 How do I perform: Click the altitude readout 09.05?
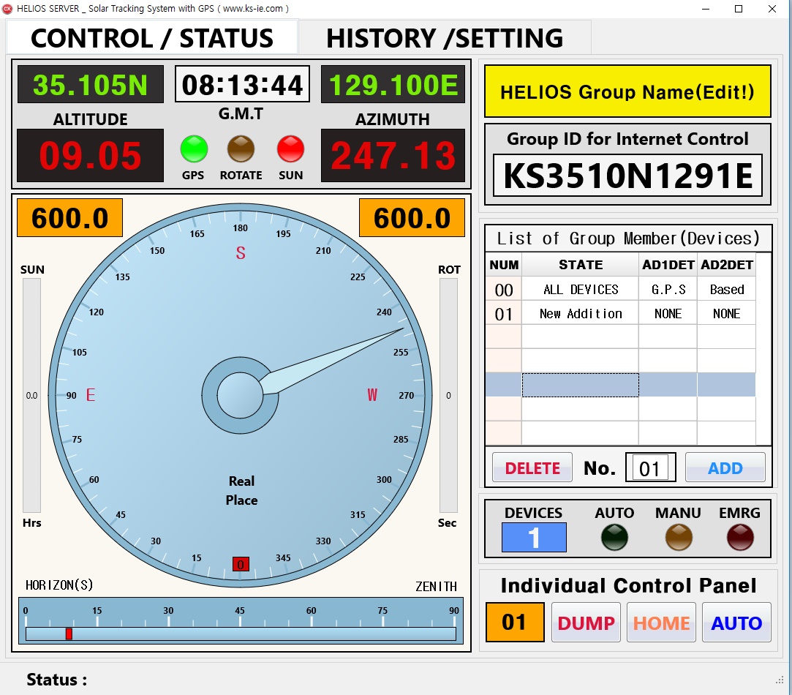[x=91, y=155]
